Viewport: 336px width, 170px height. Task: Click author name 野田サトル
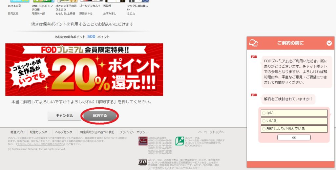(86, 13)
